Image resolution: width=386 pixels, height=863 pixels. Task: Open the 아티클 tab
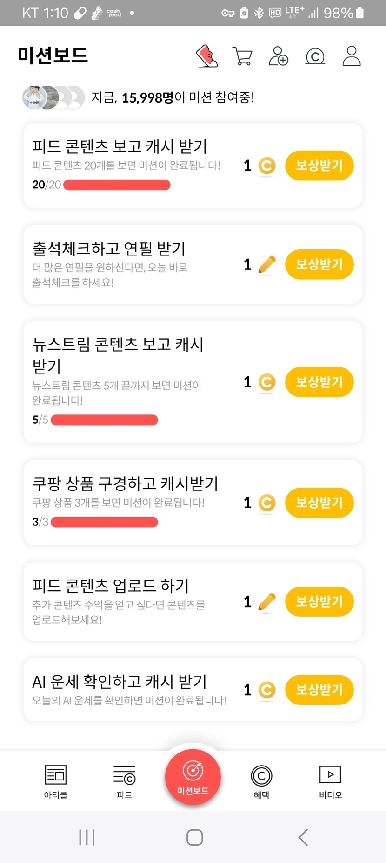click(x=56, y=781)
